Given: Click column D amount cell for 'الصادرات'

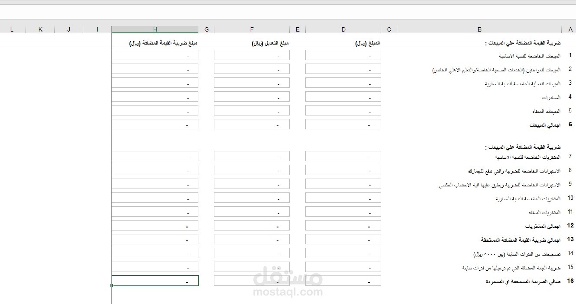Looking at the screenshot, I should pyautogui.click(x=343, y=96).
